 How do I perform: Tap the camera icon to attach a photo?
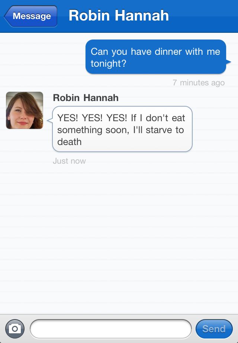click(15, 329)
